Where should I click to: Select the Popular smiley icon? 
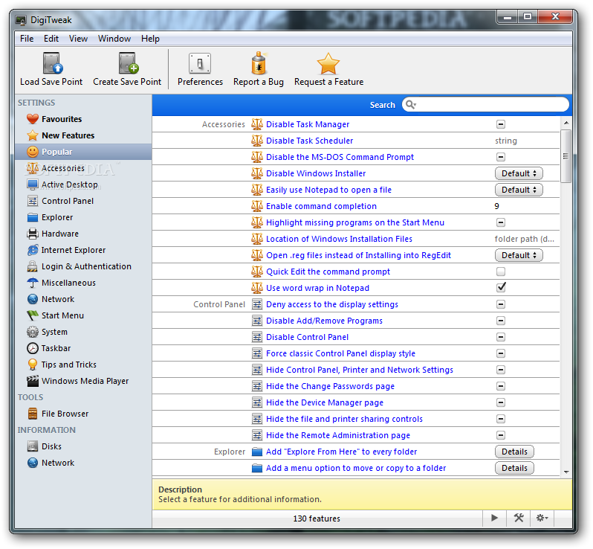[33, 152]
